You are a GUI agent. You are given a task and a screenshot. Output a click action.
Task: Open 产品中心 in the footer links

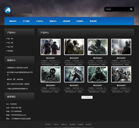tap(56, 125)
